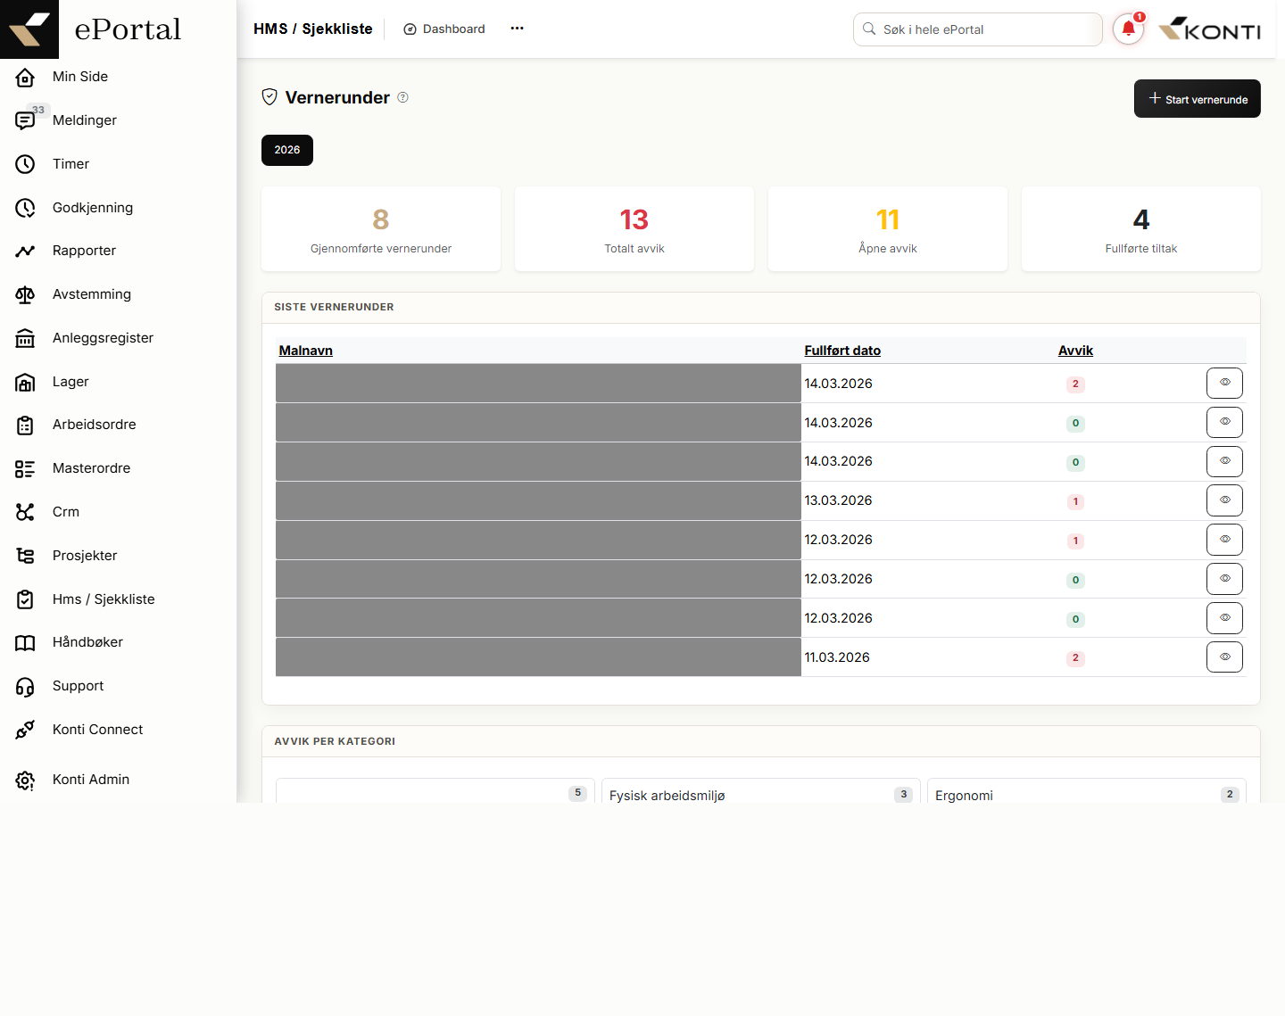The width and height of the screenshot is (1285, 1016).
Task: Click the Fysisk arbeidsmiljø category card
Action: click(760, 791)
